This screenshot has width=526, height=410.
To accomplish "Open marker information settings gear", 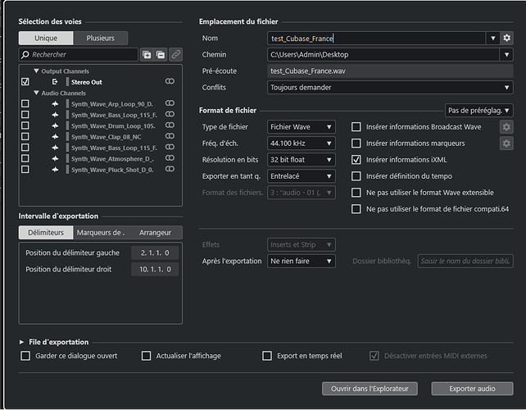I will [506, 143].
